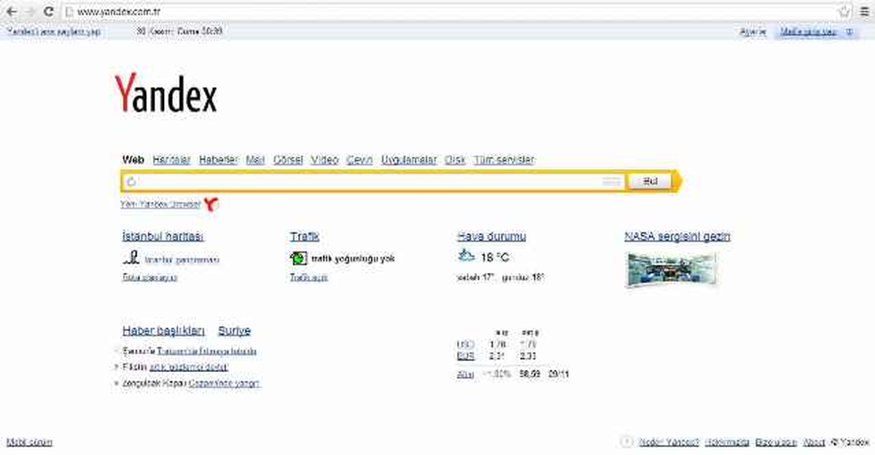Open the Trafik heading link
The width and height of the screenshot is (875, 455).
point(304,236)
